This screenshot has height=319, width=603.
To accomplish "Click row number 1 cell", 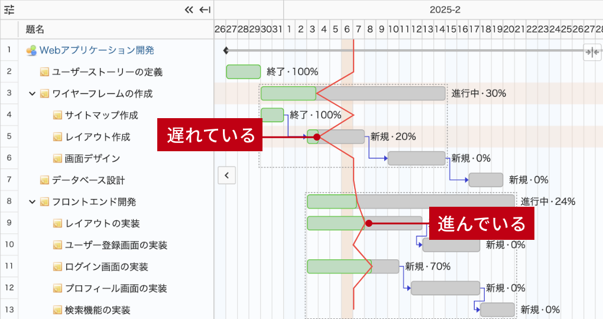I will pos(9,50).
